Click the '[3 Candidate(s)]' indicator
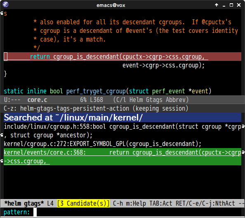Image resolution: width=245 pixels, height=218 pixels. point(83,204)
